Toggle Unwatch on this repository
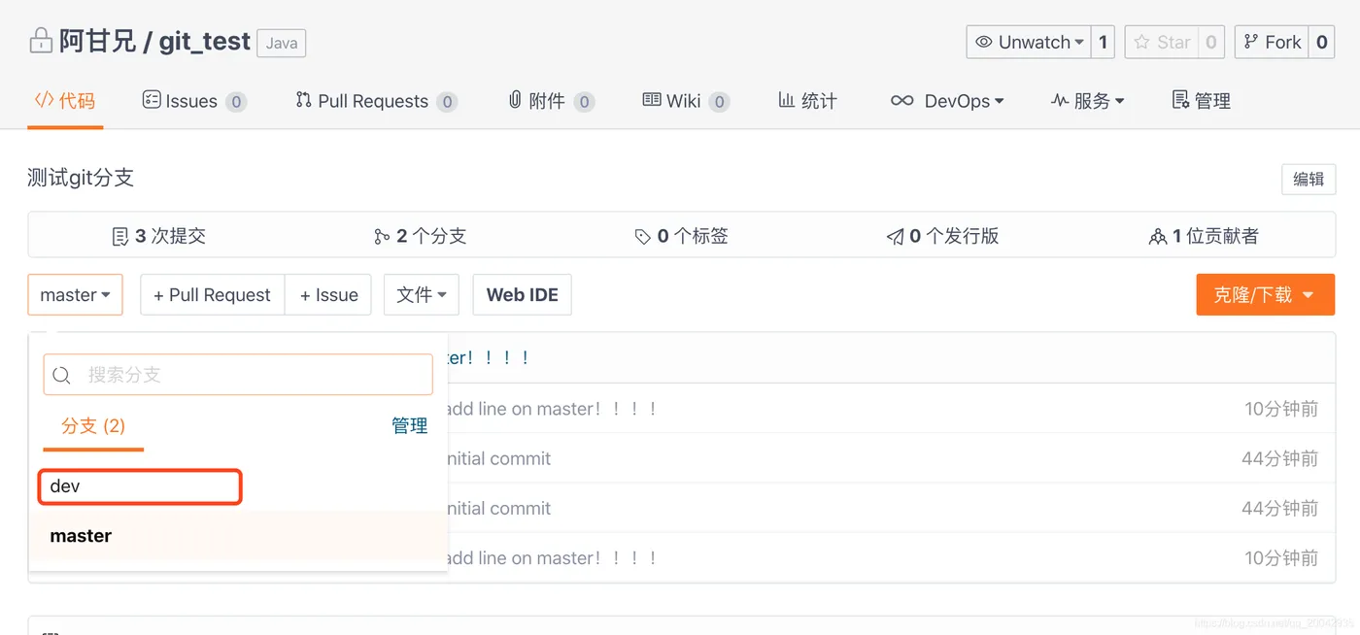The image size is (1360, 635). click(1029, 42)
